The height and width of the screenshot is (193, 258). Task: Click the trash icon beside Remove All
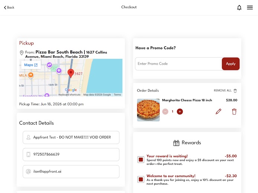(x=235, y=91)
